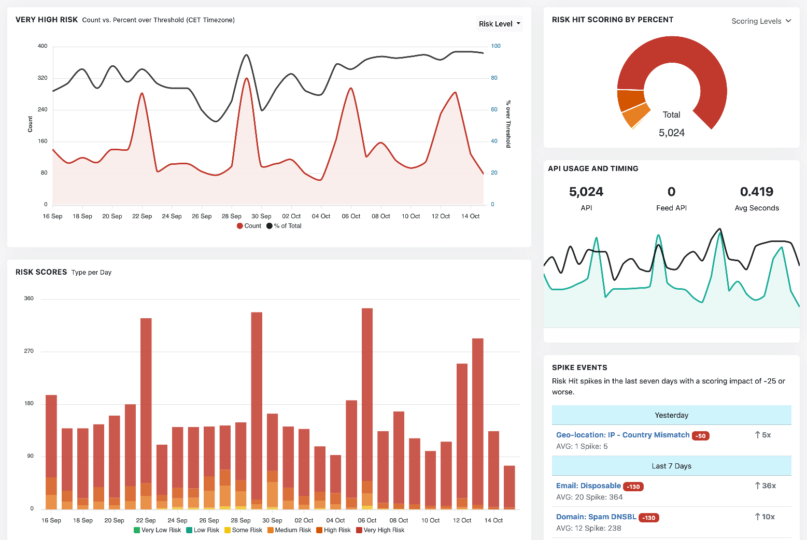Click the 12 Oct bar in Risk Scores

(x=462, y=436)
